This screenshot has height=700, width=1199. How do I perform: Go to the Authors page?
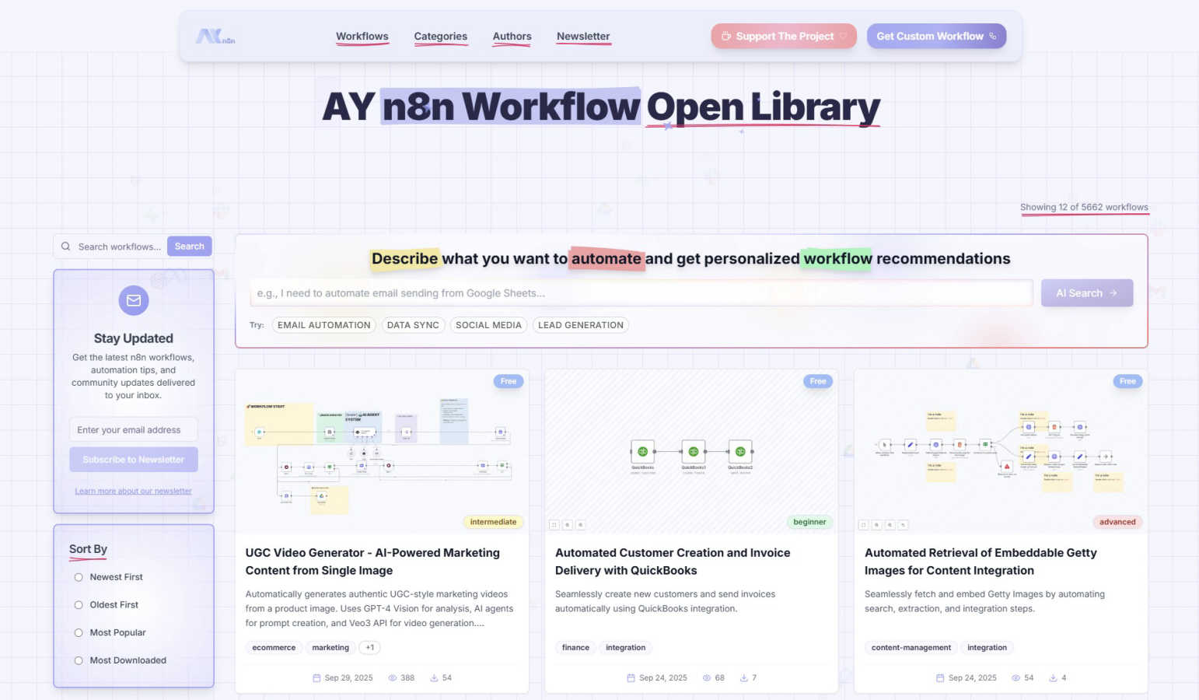(x=512, y=37)
